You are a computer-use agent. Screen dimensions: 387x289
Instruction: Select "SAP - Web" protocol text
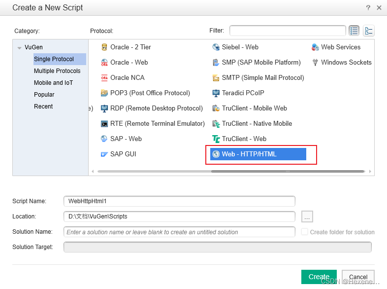(x=126, y=139)
